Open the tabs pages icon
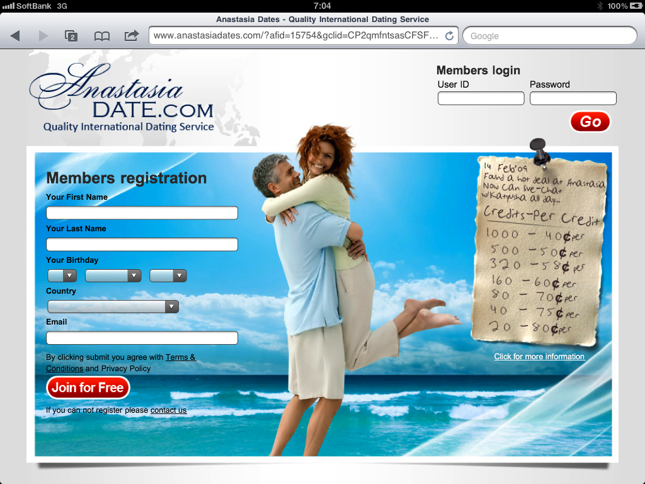645x484 pixels. tap(71, 36)
